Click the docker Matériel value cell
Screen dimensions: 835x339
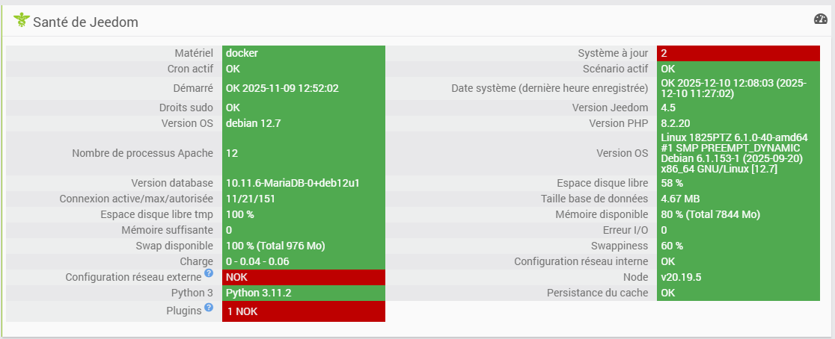[303, 53]
